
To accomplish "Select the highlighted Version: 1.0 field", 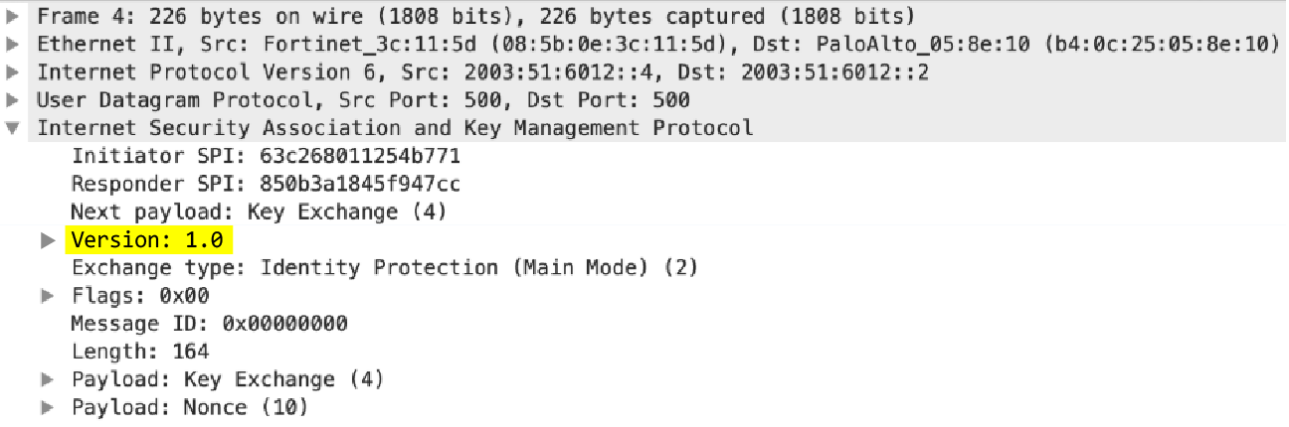I will point(149,239).
